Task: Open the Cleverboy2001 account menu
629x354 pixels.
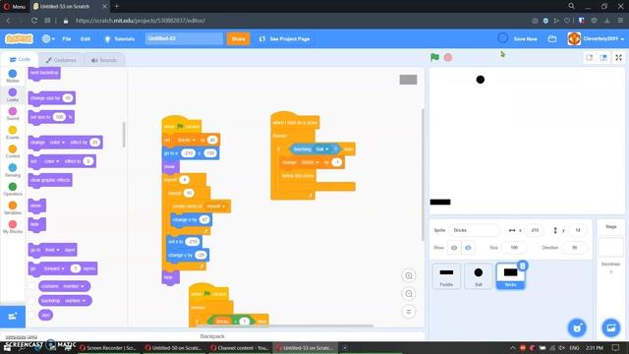Action: (x=597, y=39)
